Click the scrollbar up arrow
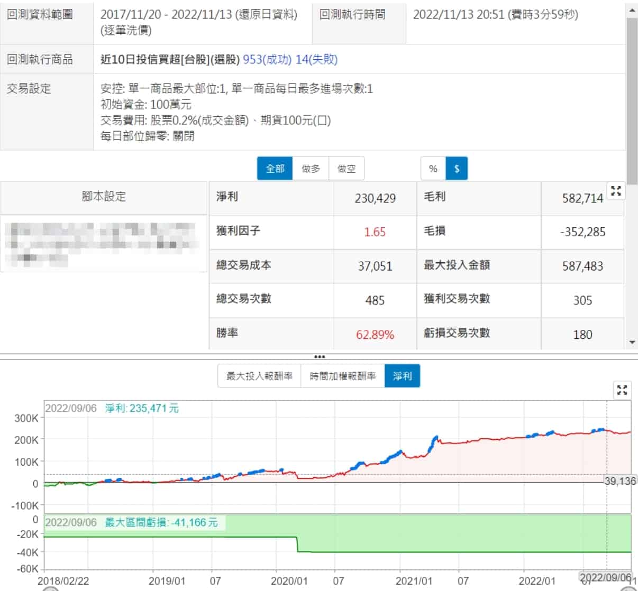Viewport: 638px width, 591px height. (632, 10)
